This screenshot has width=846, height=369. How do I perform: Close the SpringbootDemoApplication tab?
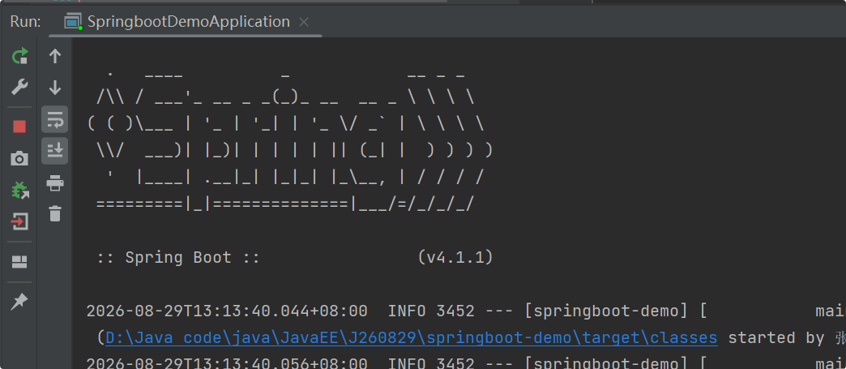pos(304,22)
